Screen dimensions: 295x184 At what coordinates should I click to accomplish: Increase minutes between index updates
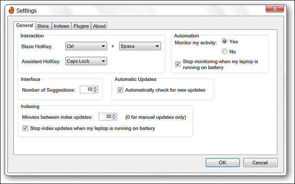(114, 115)
